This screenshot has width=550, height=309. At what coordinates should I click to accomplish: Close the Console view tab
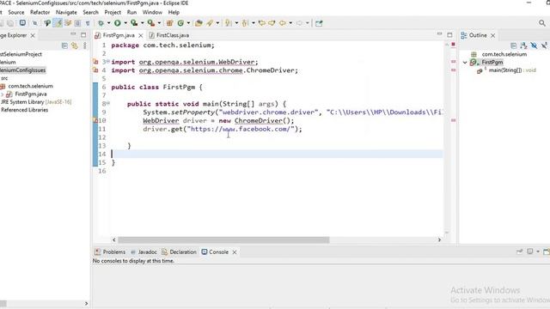[235, 252]
